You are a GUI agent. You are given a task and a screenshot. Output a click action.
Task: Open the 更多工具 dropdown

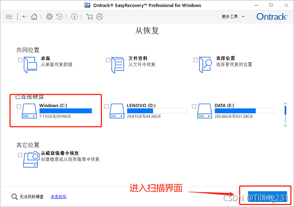point(233,17)
